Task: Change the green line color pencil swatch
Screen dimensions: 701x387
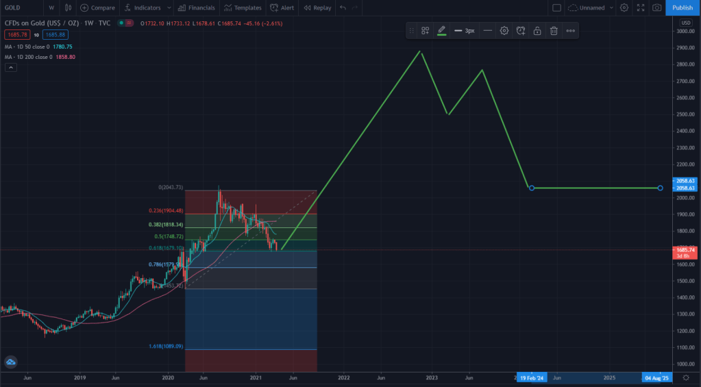Action: [442, 31]
